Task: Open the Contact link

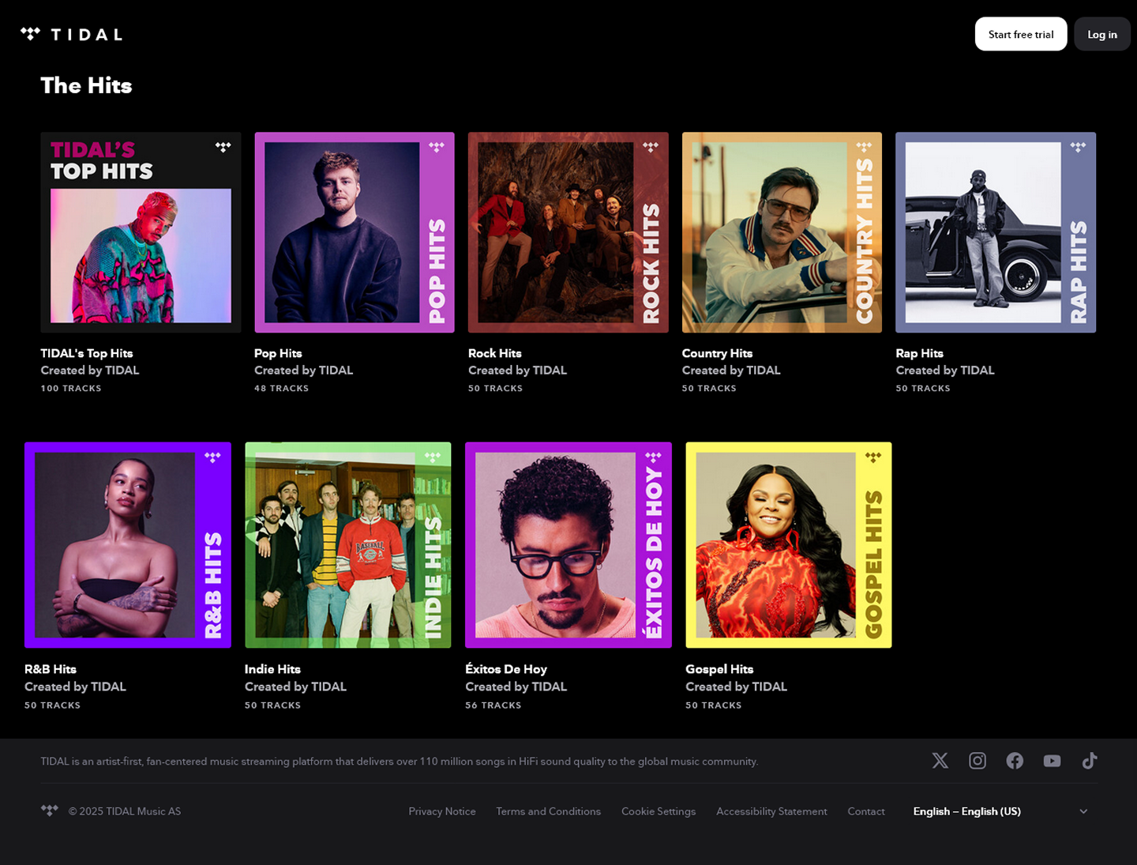Action: (866, 811)
